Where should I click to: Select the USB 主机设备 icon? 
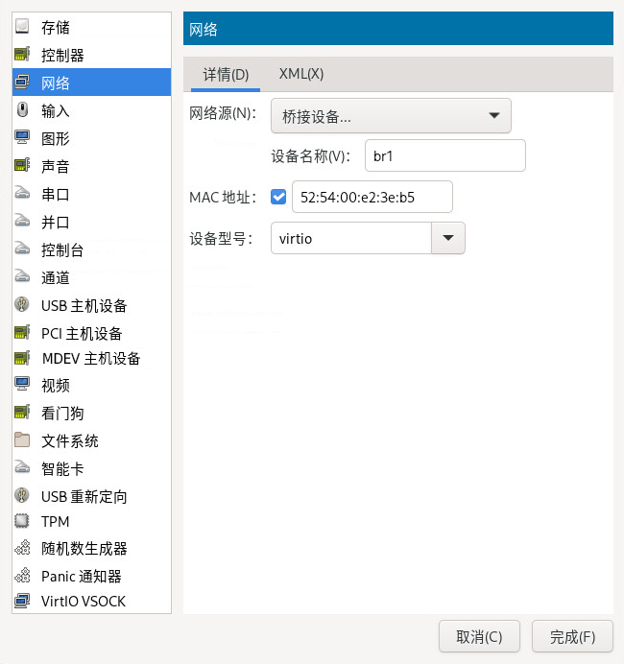click(x=23, y=305)
